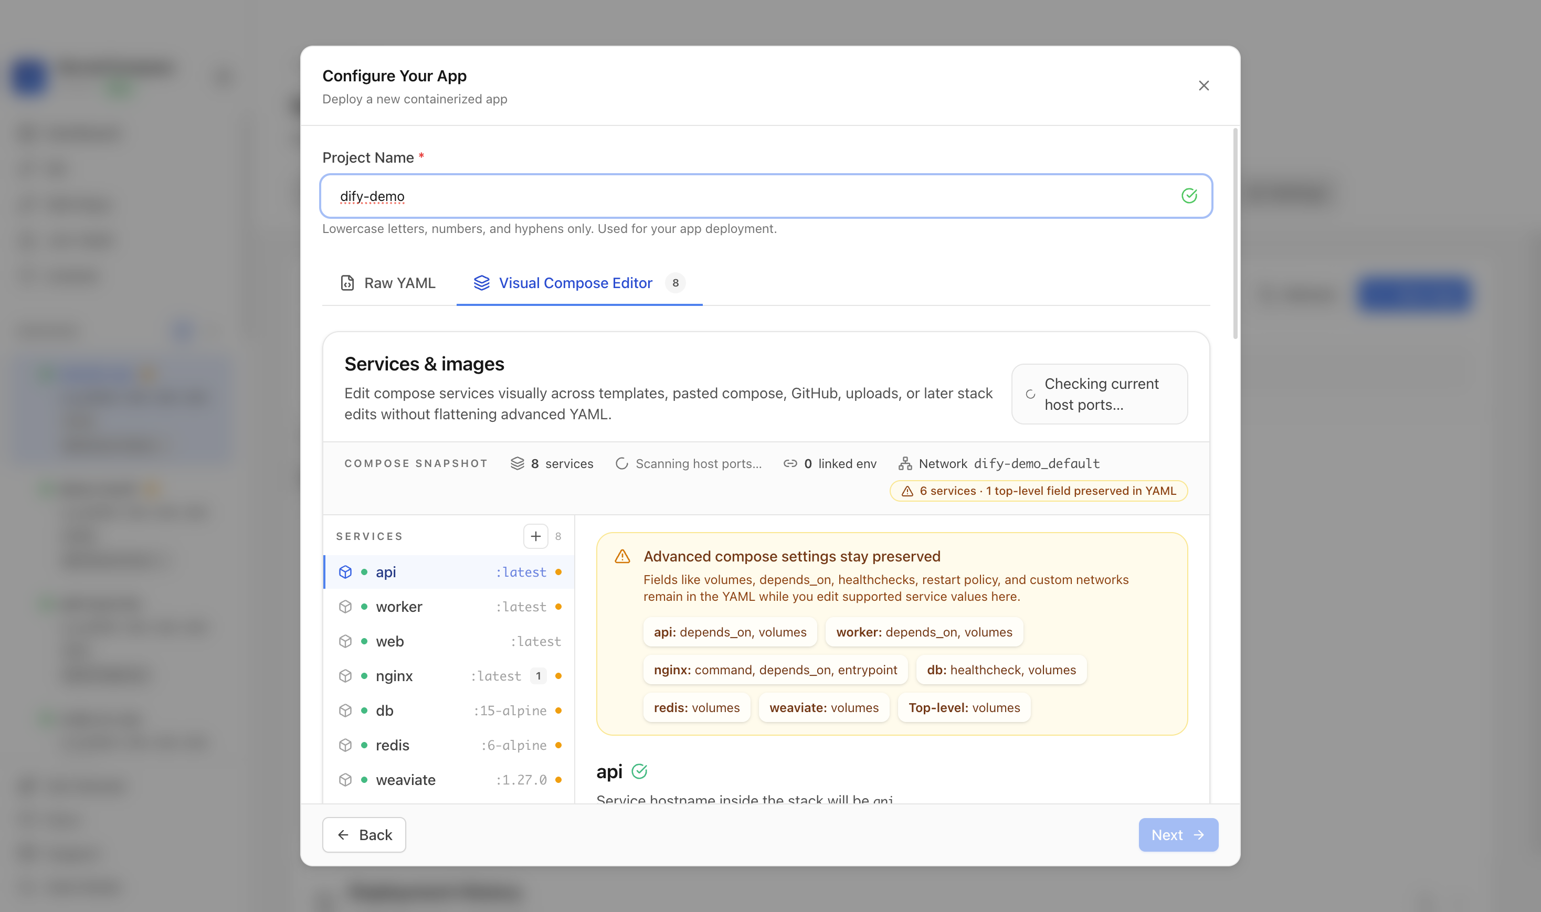Click the weaviate: volumes chip

824,707
